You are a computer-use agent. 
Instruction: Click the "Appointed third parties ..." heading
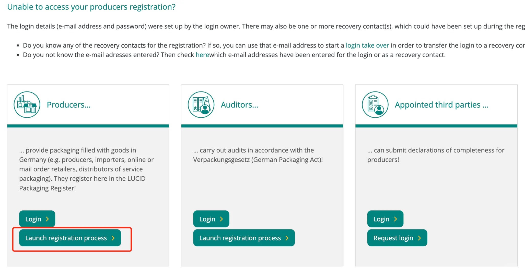pyautogui.click(x=441, y=105)
